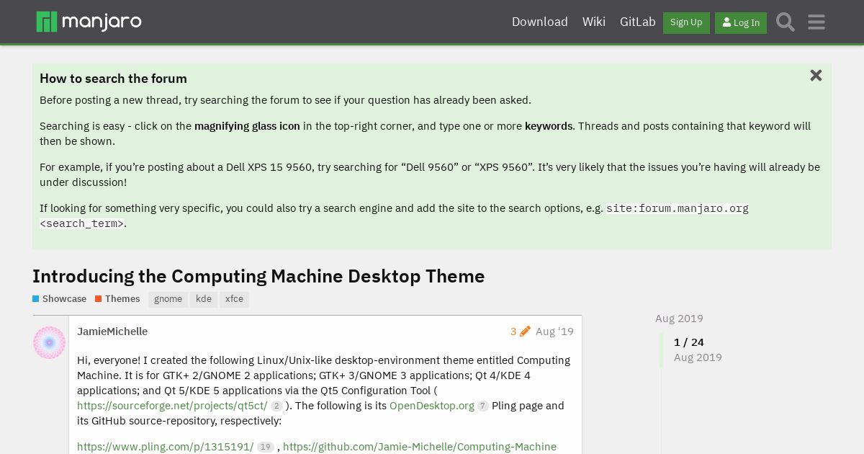This screenshot has width=864, height=454.
Task: Click the Log In button
Action: 741,22
